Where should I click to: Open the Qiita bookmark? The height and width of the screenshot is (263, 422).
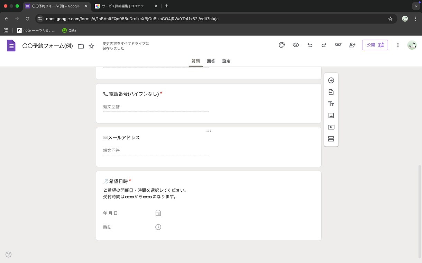pyautogui.click(x=69, y=30)
